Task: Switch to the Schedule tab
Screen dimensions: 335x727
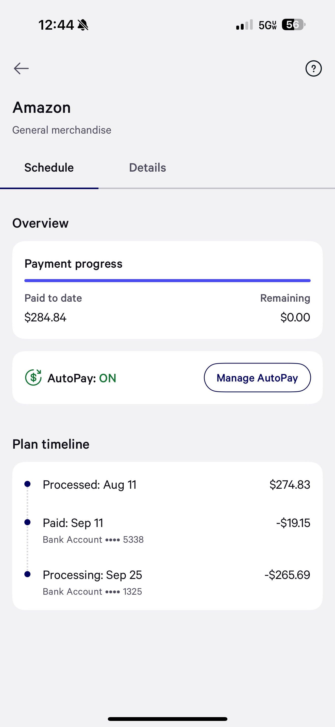Action: point(49,168)
